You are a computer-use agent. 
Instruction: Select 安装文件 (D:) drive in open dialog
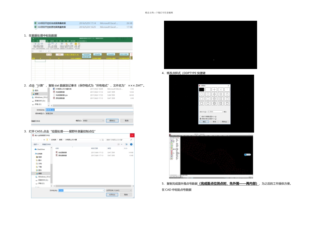[x=42, y=180]
